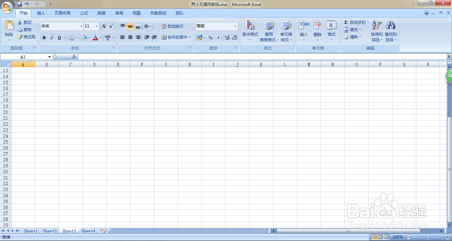Apply the red font color

pyautogui.click(x=95, y=38)
